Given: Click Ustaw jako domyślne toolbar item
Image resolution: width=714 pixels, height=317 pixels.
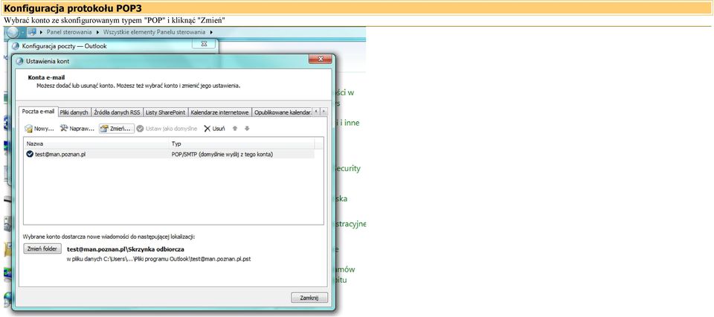Looking at the screenshot, I should tap(167, 129).
